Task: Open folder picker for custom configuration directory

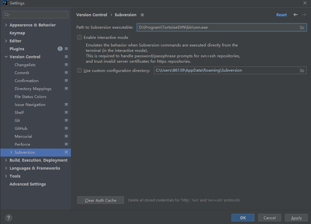Action: (x=302, y=70)
